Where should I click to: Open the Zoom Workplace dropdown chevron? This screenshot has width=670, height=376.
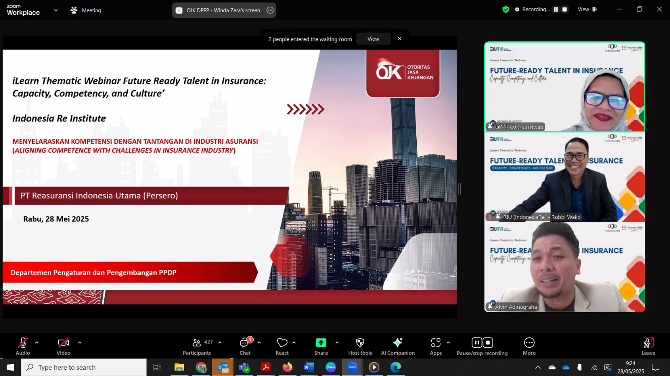point(56,10)
